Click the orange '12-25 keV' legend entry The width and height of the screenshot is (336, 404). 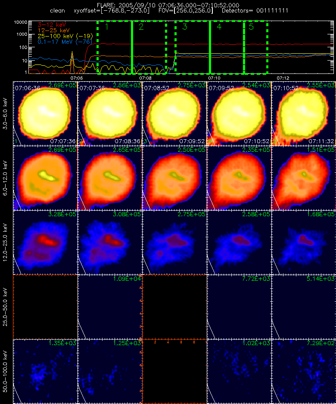54,31
